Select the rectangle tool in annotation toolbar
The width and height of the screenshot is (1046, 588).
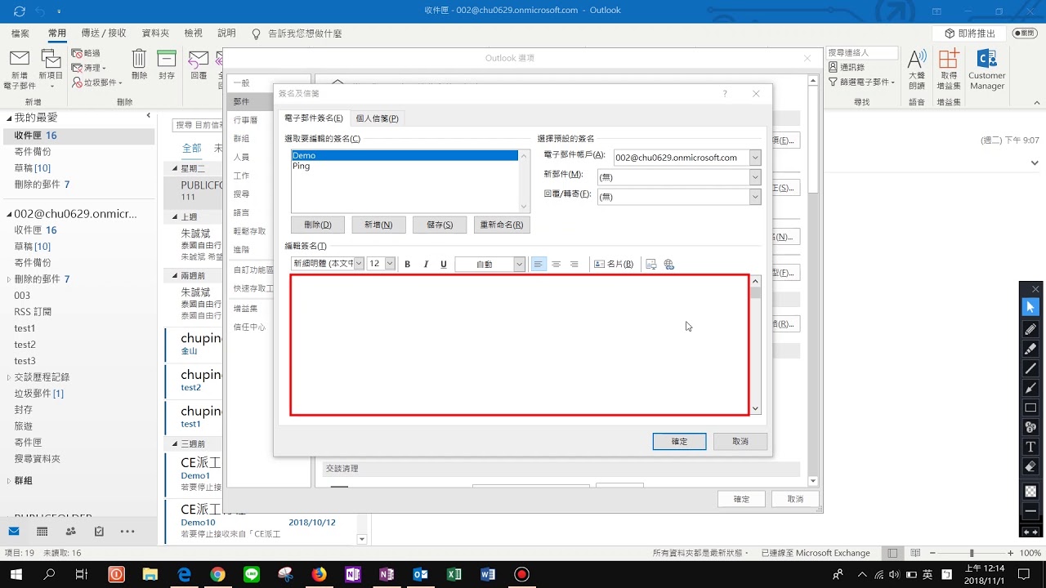[1030, 408]
